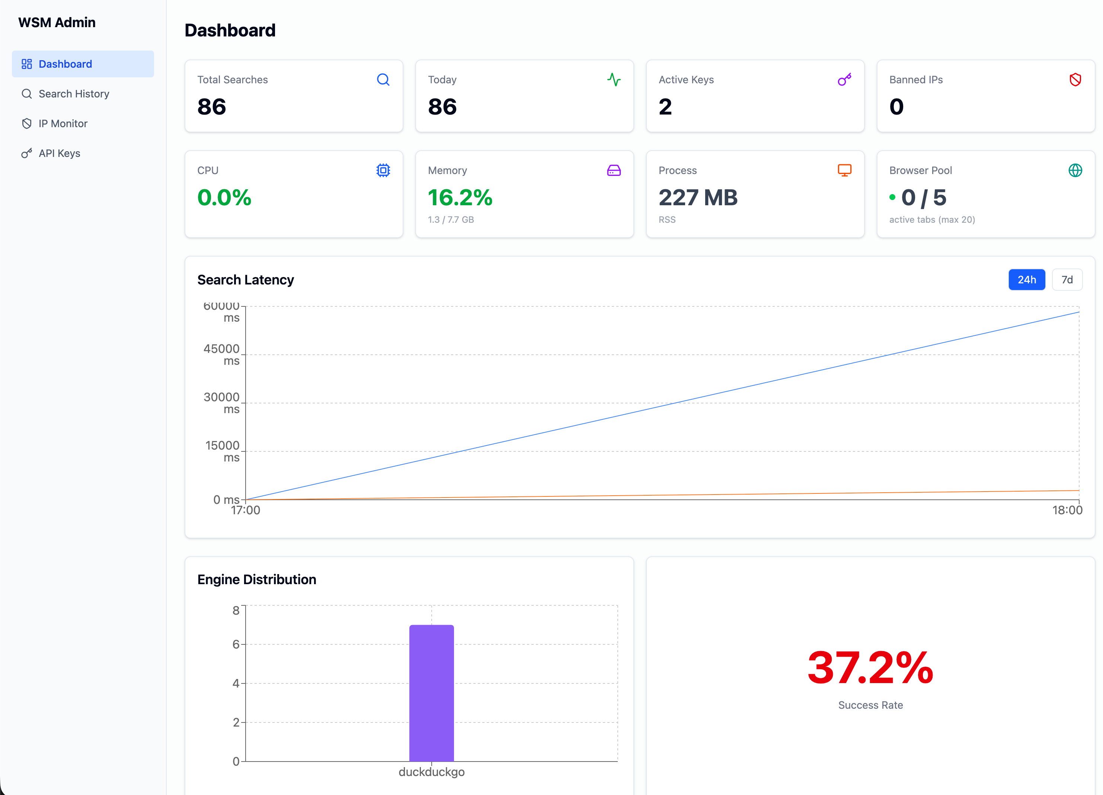
Task: Open Search History in sidebar
Action: tap(74, 94)
